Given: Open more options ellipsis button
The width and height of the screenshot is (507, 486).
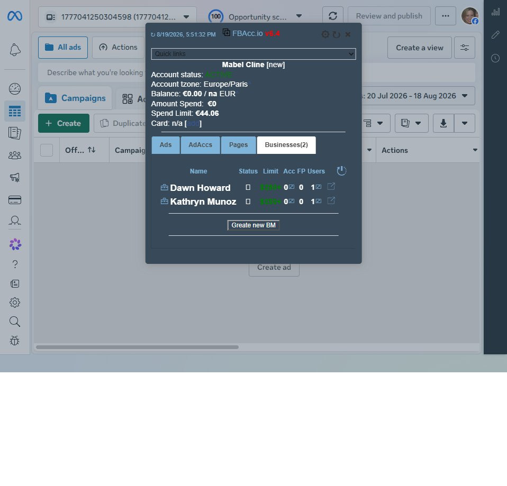Looking at the screenshot, I should click(446, 16).
